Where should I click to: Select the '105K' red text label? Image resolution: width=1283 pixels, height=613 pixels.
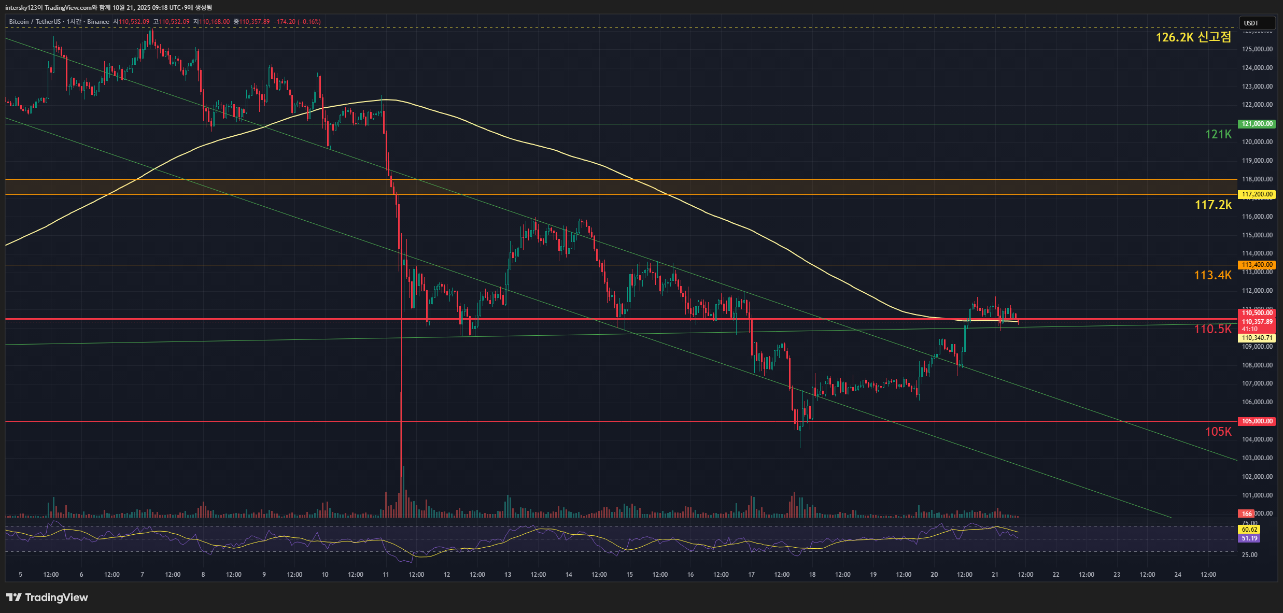click(1218, 432)
